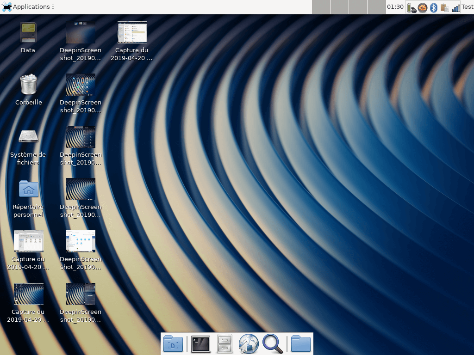Switch to the second workspace
The image size is (474, 355).
pyautogui.click(x=339, y=7)
